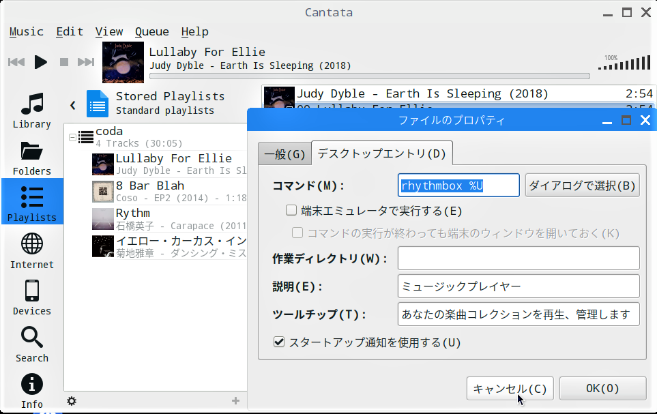Screen dimensions: 657x414
Task: Skip to next track in Cantata
Action: pyautogui.click(x=86, y=63)
